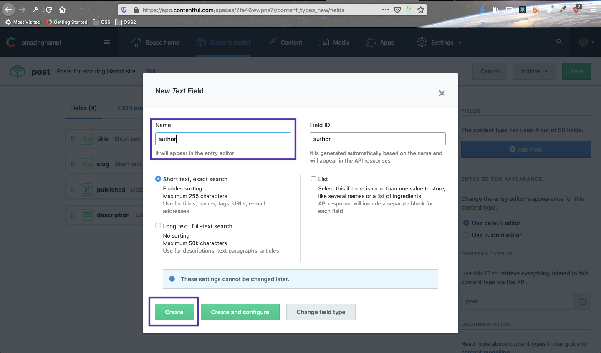Image resolution: width=601 pixels, height=353 pixels.
Task: Open React developer tools extension icon
Action: pos(523,10)
